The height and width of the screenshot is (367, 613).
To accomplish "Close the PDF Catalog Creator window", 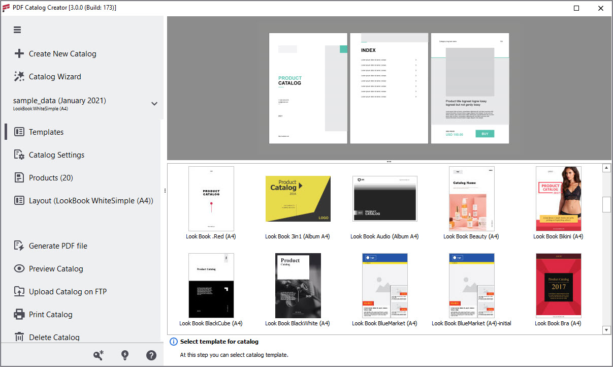I will click(600, 8).
